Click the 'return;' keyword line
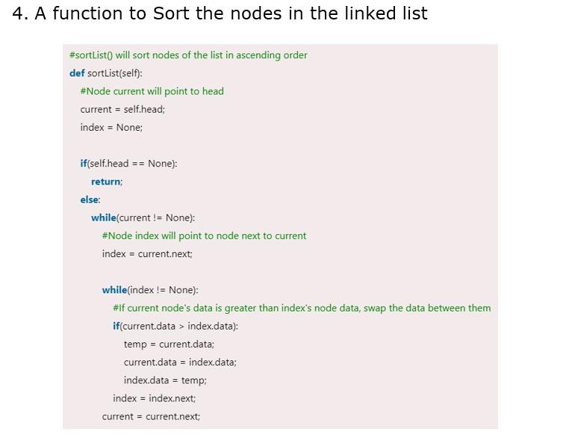Viewport: 575px width, 441px height. (x=107, y=182)
